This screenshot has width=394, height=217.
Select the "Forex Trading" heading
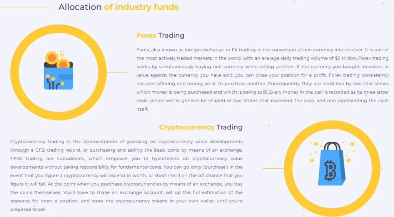[x=160, y=35]
